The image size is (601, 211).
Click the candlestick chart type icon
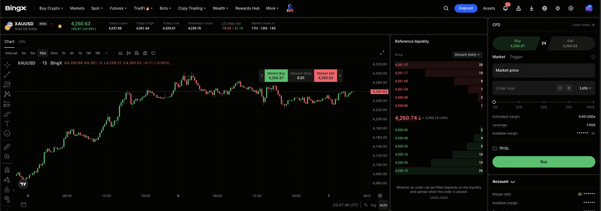point(129,53)
